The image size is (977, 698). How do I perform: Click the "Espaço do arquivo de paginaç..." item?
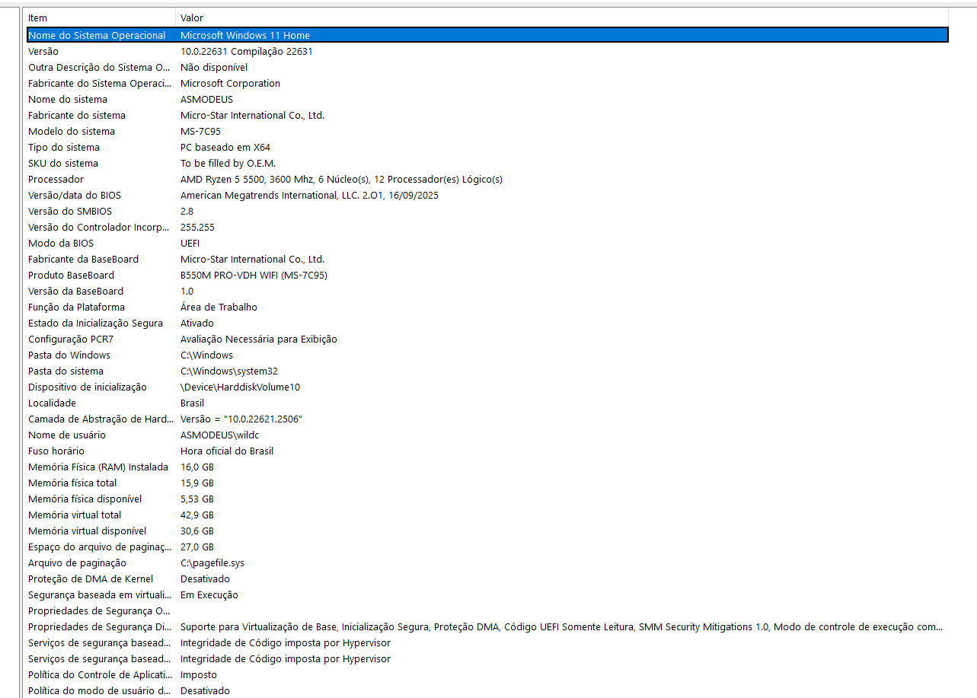point(101,547)
